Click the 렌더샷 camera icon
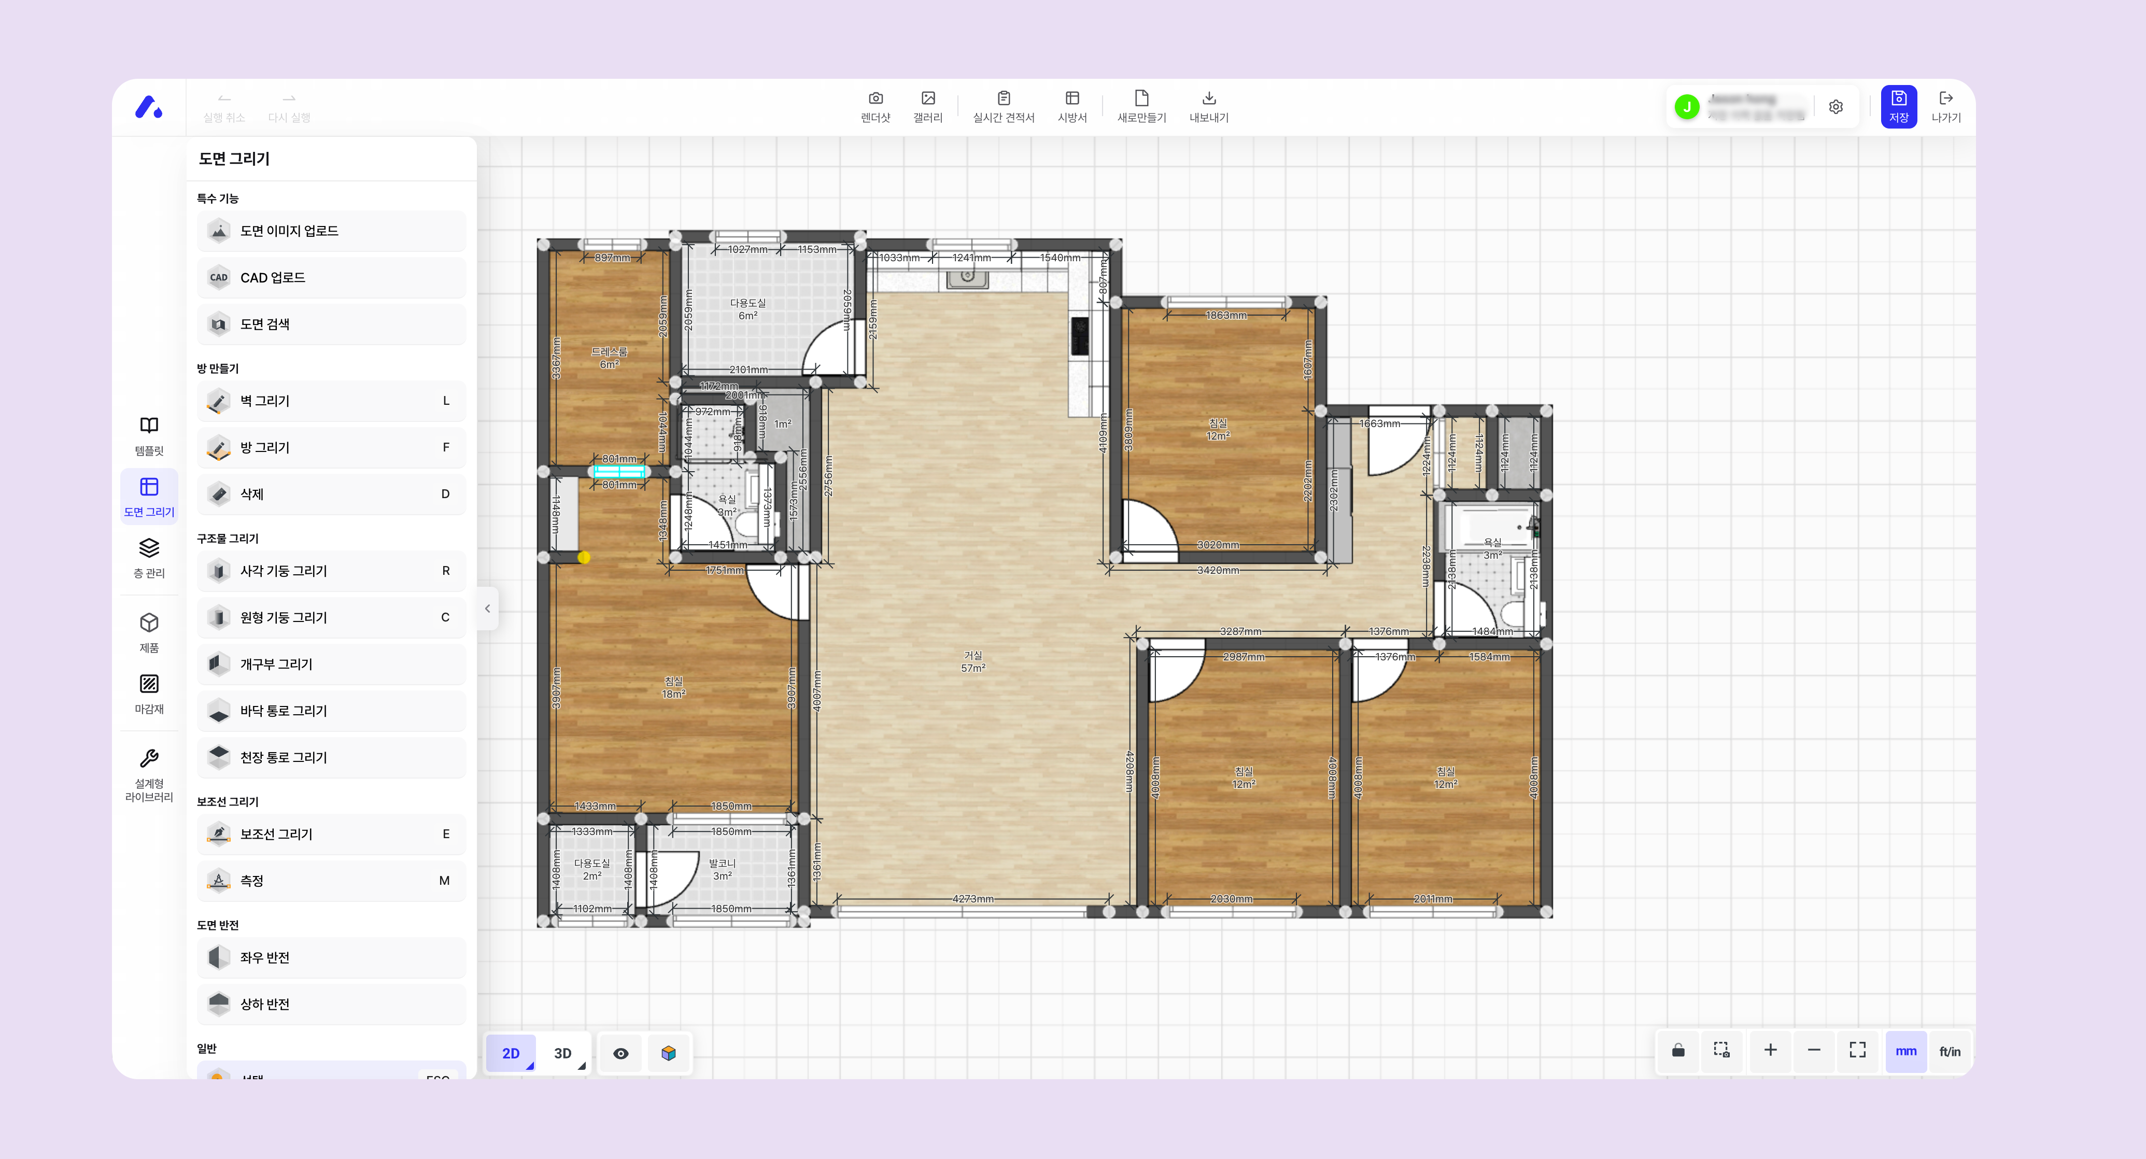 tap(875, 98)
